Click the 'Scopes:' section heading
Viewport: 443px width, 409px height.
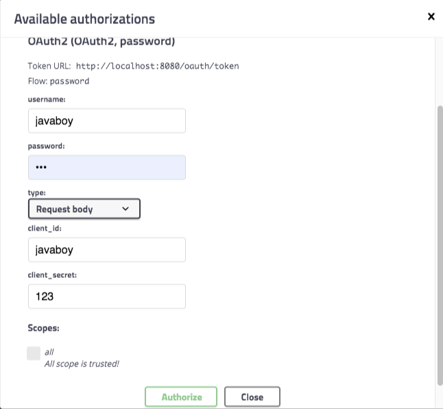tap(43, 328)
